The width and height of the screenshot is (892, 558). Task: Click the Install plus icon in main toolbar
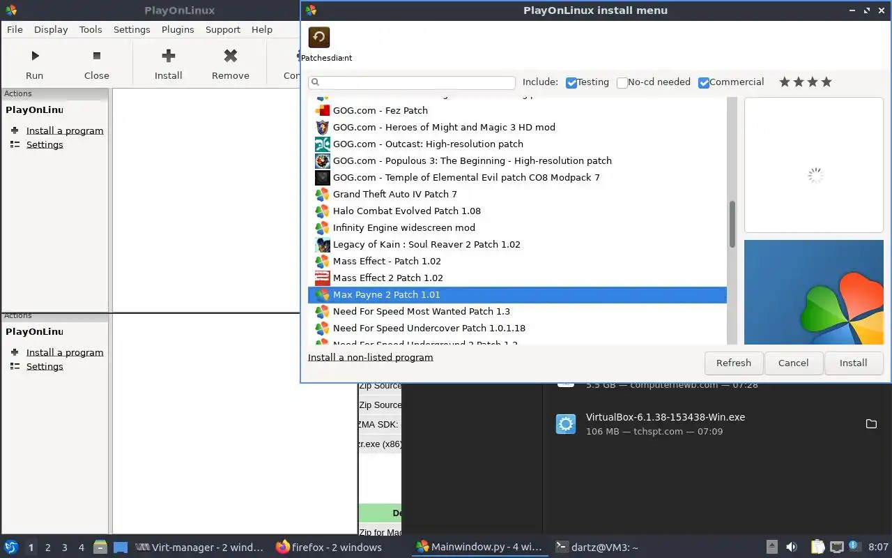[168, 56]
